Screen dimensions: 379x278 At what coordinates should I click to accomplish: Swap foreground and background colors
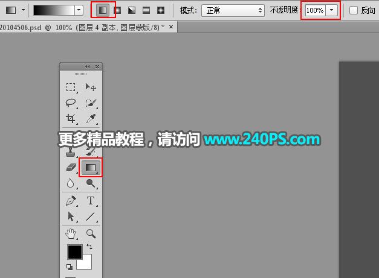point(89,247)
